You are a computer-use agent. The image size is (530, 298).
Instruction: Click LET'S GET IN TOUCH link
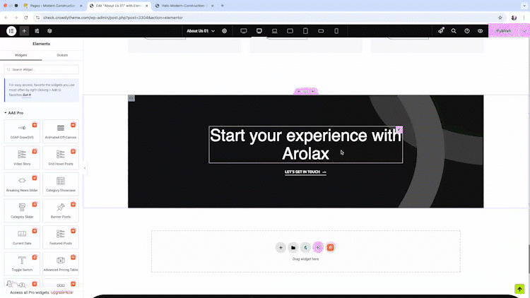click(305, 172)
